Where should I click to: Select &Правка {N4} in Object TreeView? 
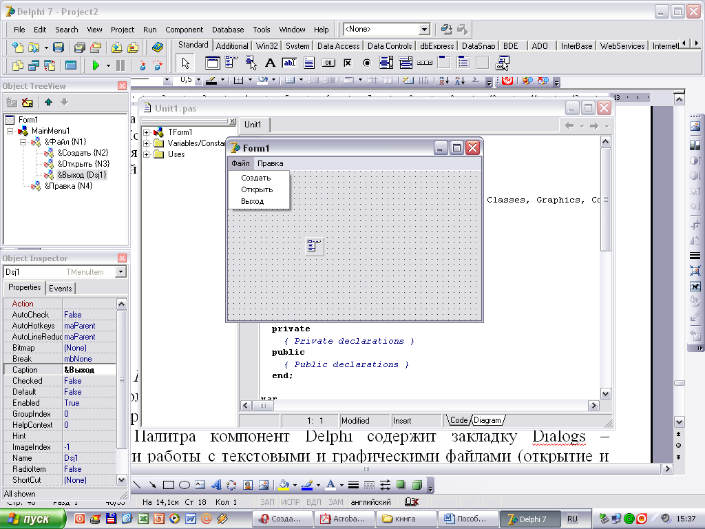pyautogui.click(x=68, y=186)
